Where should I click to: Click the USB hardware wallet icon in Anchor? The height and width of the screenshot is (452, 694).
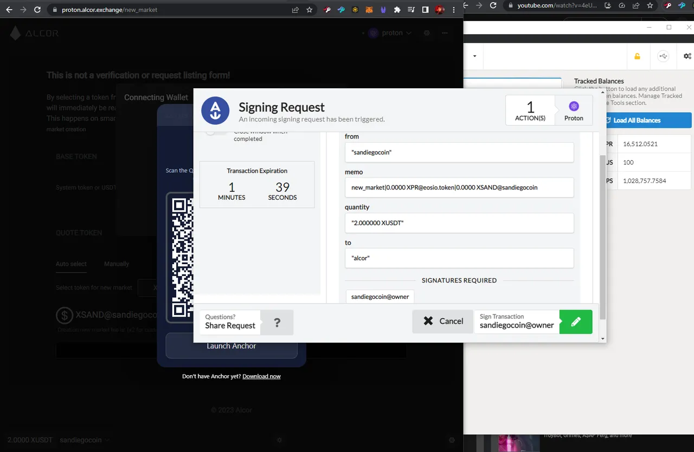tap(663, 56)
